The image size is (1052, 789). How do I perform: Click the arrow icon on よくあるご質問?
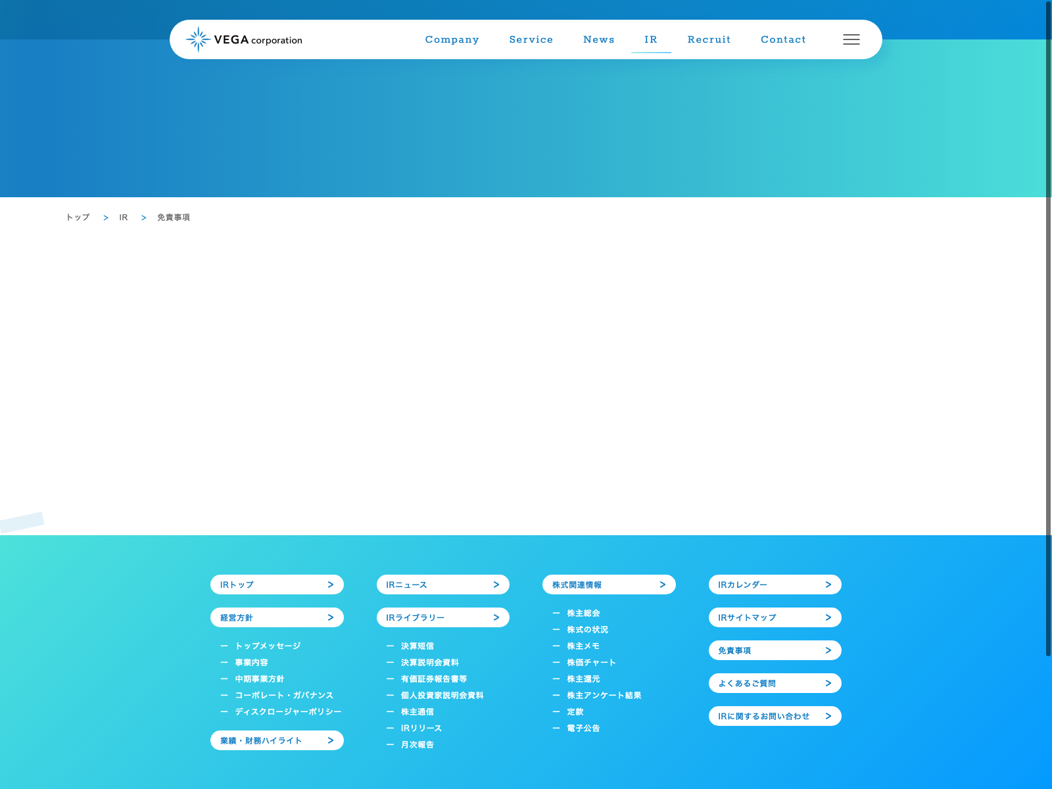[828, 683]
